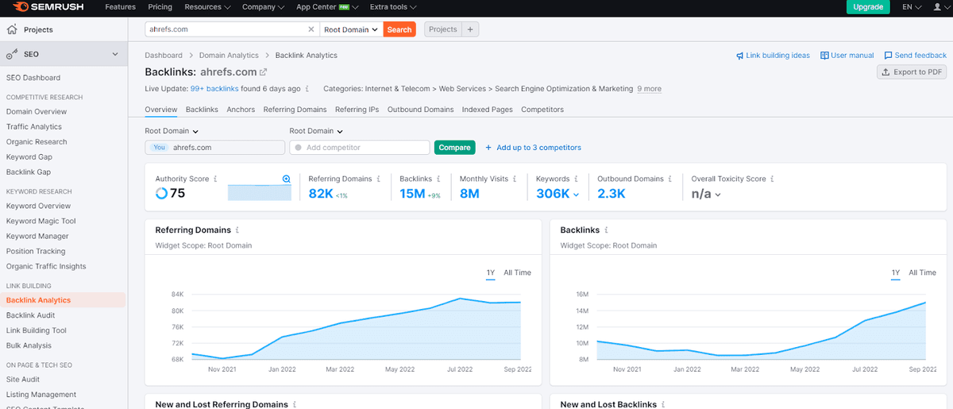Screen dimensions: 953x409
Task: Open Extra tools dropdown
Action: click(x=393, y=7)
